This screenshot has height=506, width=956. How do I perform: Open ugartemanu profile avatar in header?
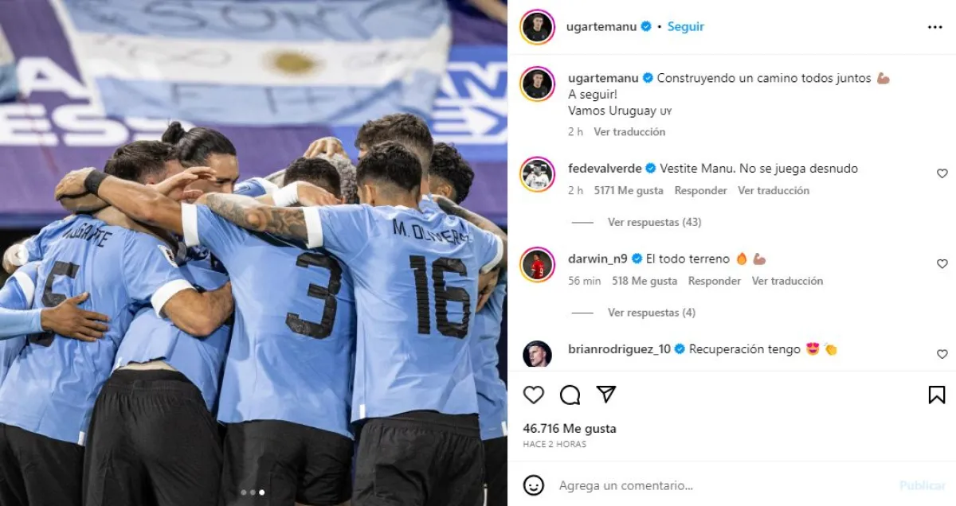coord(537,27)
